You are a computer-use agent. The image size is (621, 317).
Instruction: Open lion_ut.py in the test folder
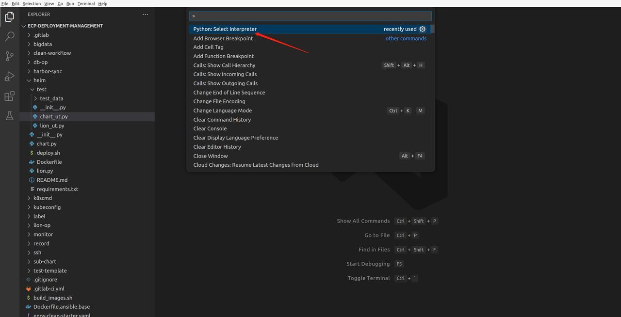click(52, 126)
